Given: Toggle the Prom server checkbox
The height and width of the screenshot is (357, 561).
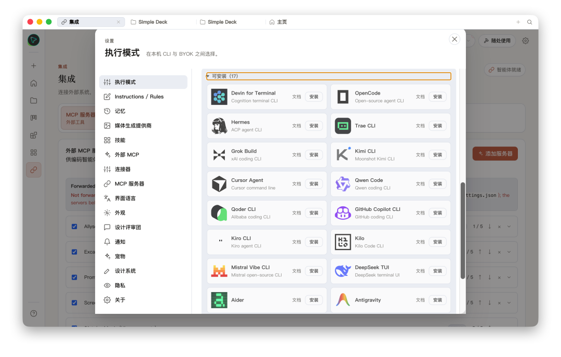Looking at the screenshot, I should click(x=74, y=277).
